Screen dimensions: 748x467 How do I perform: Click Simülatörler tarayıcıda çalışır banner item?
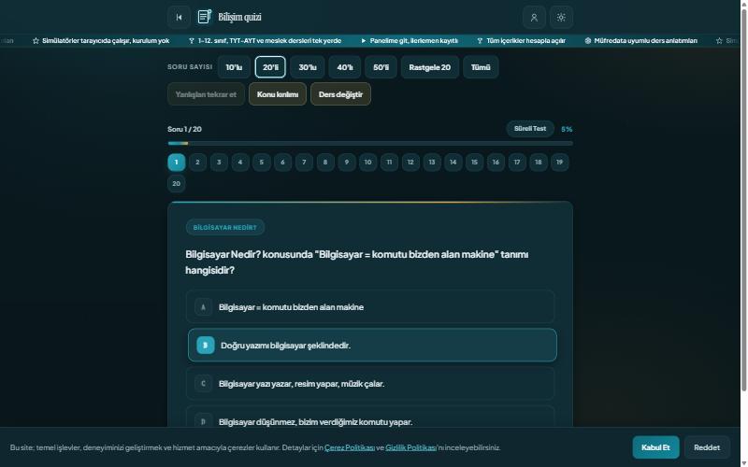pos(101,41)
